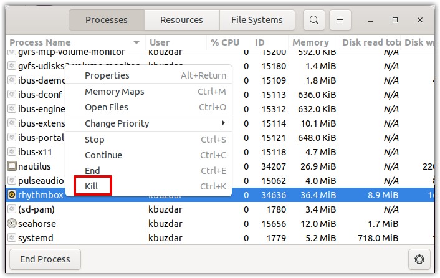Switch to the Resources tab
This screenshot has width=440, height=278.
point(181,20)
